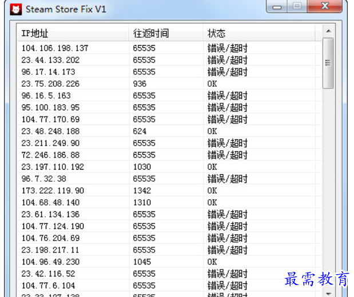
Task: Click the 1045 round-trip time value
Action: (142, 262)
